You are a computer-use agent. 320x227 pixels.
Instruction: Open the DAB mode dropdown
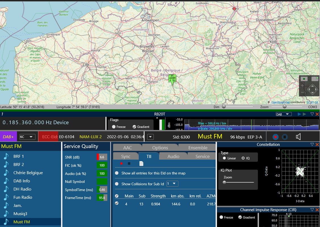point(283,114)
